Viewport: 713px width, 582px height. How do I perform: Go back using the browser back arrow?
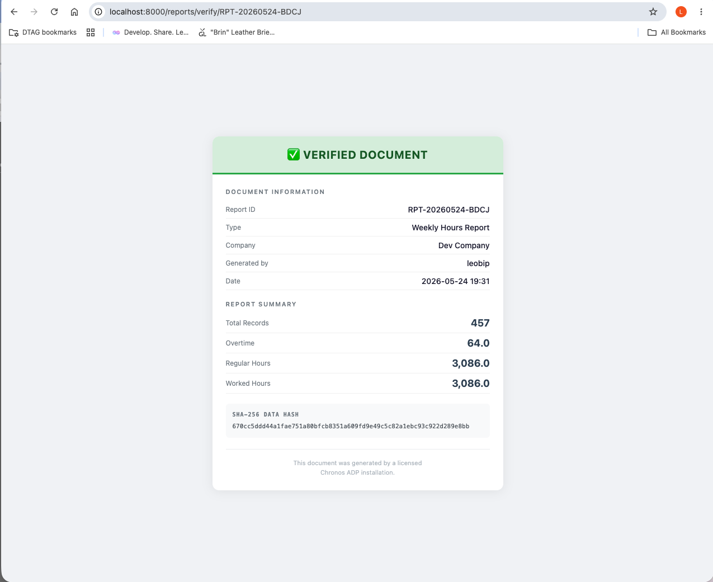tap(14, 12)
